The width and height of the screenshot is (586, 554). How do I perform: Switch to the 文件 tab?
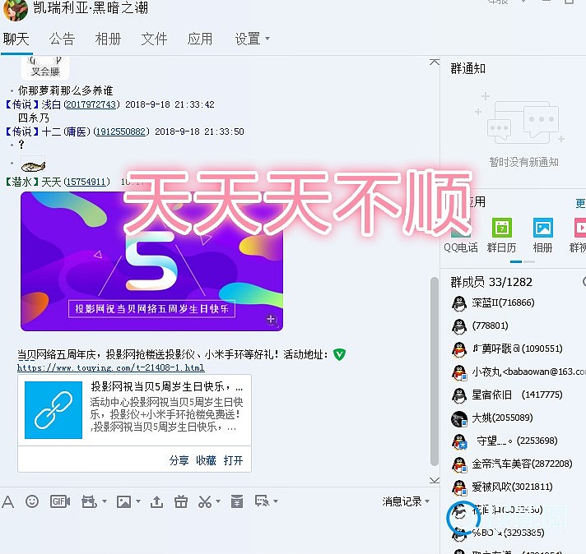[x=154, y=39]
